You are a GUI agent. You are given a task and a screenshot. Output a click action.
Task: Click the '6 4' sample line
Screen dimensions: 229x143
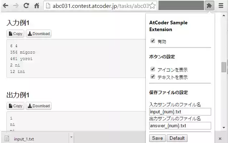14,46
